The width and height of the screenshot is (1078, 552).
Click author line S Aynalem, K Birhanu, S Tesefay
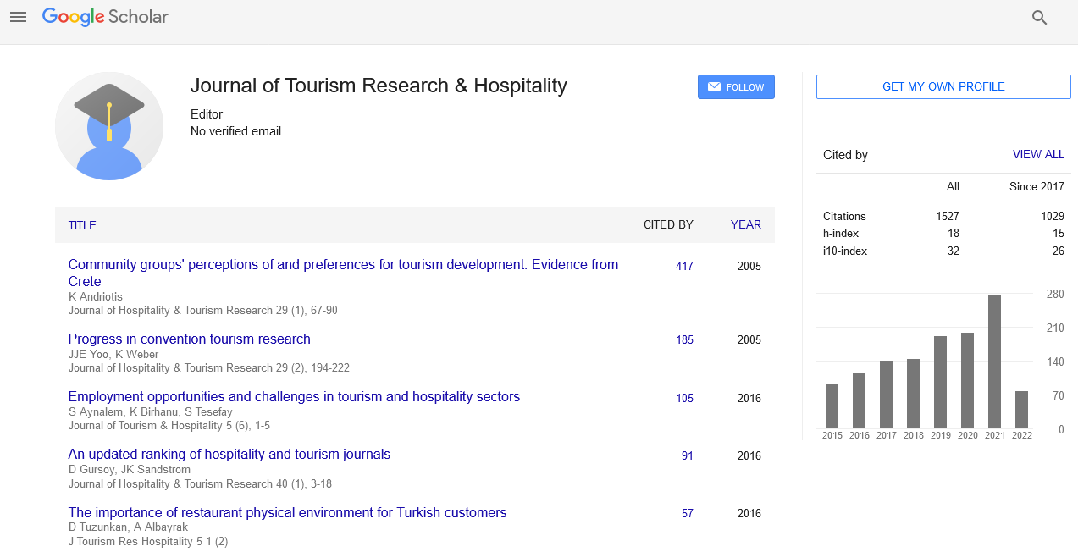(151, 412)
